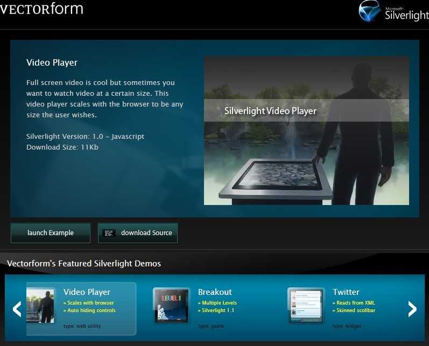Click the Microsoft Silverlight logo

393,11
